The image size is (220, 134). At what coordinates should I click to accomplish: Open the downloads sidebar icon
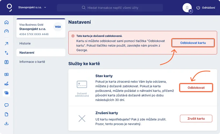(6, 123)
